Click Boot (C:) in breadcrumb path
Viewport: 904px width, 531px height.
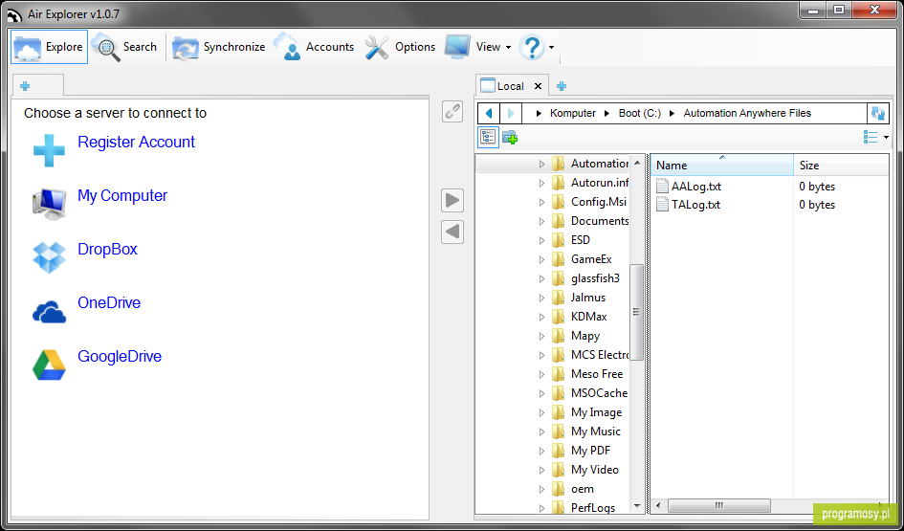639,114
